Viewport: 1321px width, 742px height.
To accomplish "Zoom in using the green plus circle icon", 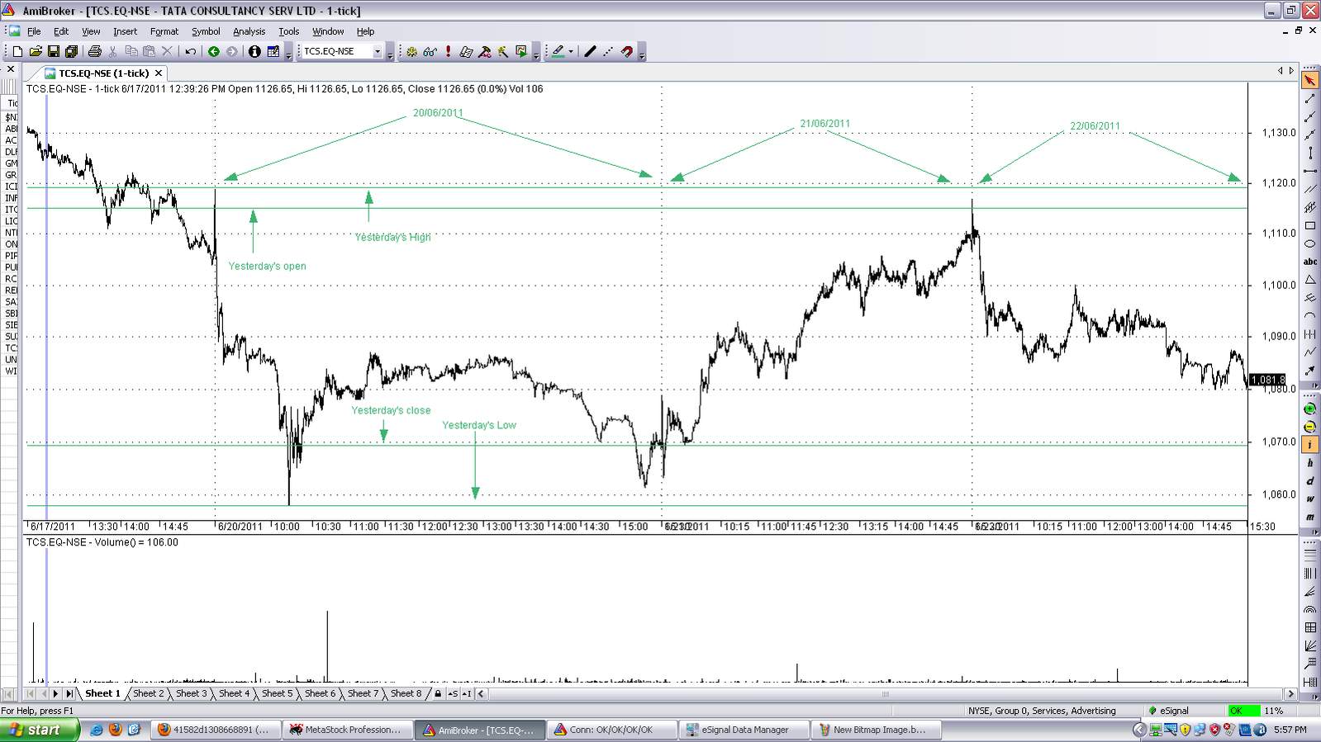I will coord(1310,409).
